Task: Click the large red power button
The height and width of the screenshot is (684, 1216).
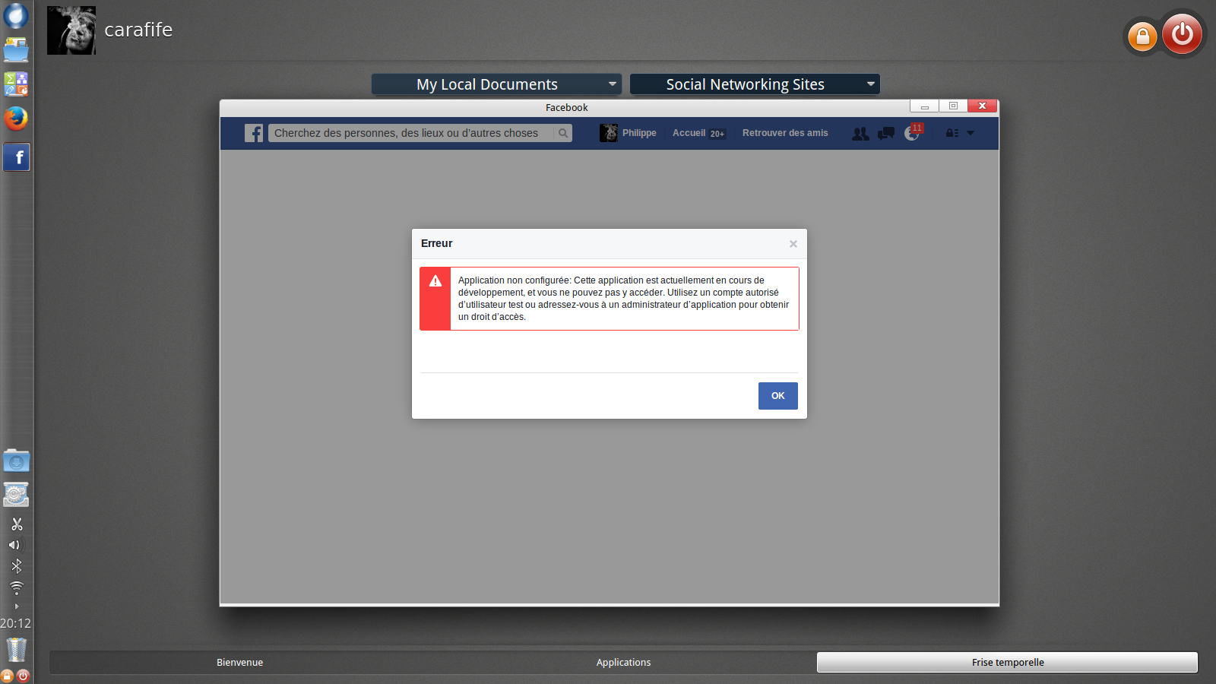Action: (x=1182, y=34)
